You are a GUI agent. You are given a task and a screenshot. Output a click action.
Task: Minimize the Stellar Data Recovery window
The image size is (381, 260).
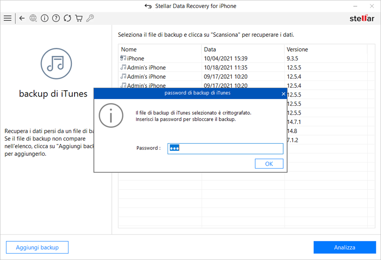click(x=355, y=6)
